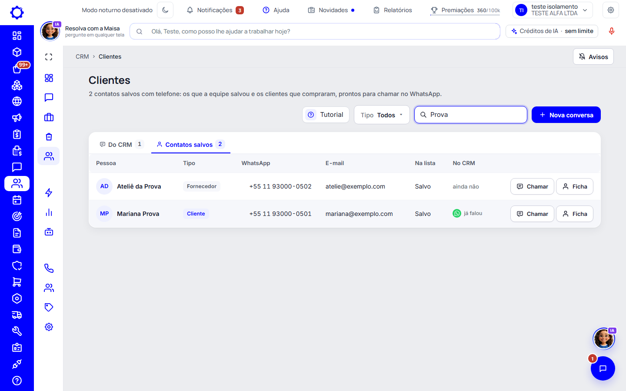Open Notificações in the top bar
The image size is (626, 391).
215,10
